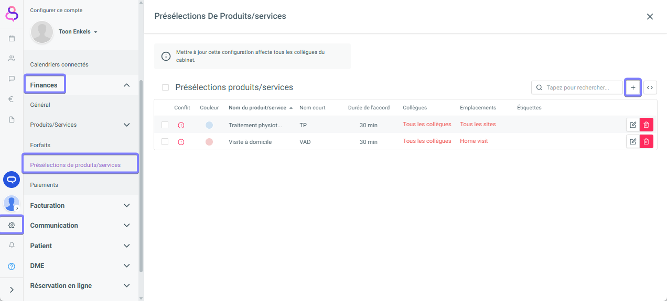Open the settings gear icon
The image size is (667, 301).
(12, 225)
